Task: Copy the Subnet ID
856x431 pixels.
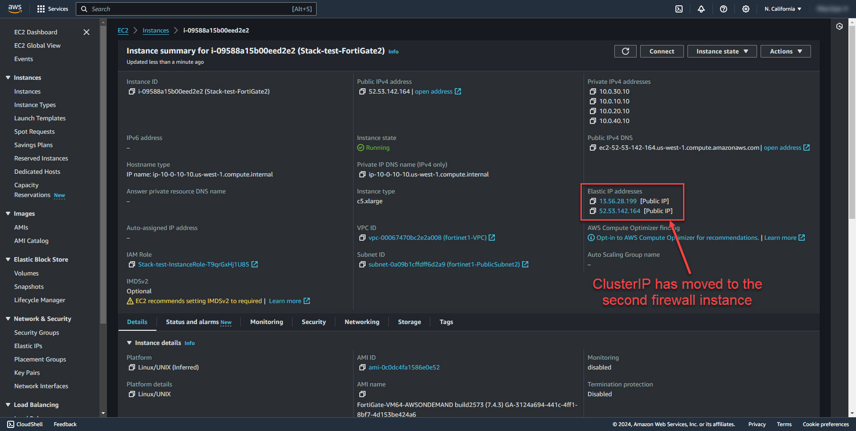Action: [x=362, y=264]
